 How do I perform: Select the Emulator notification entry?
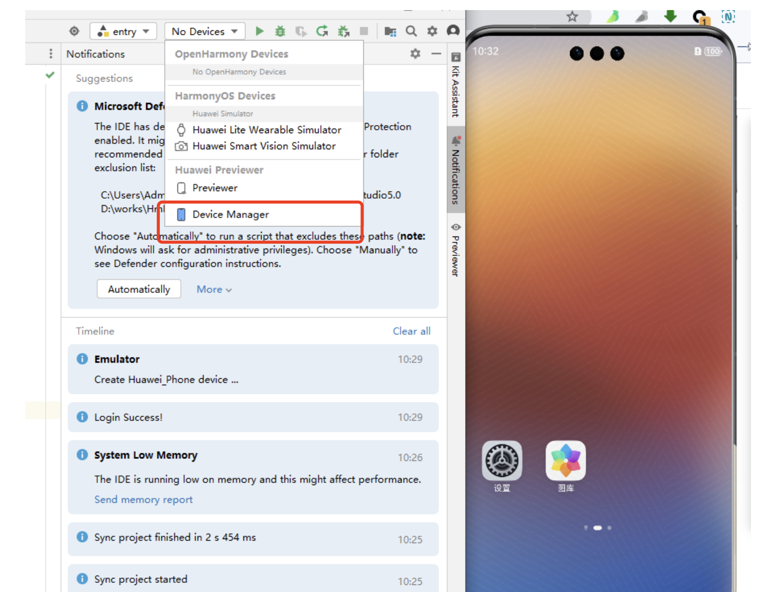253,369
